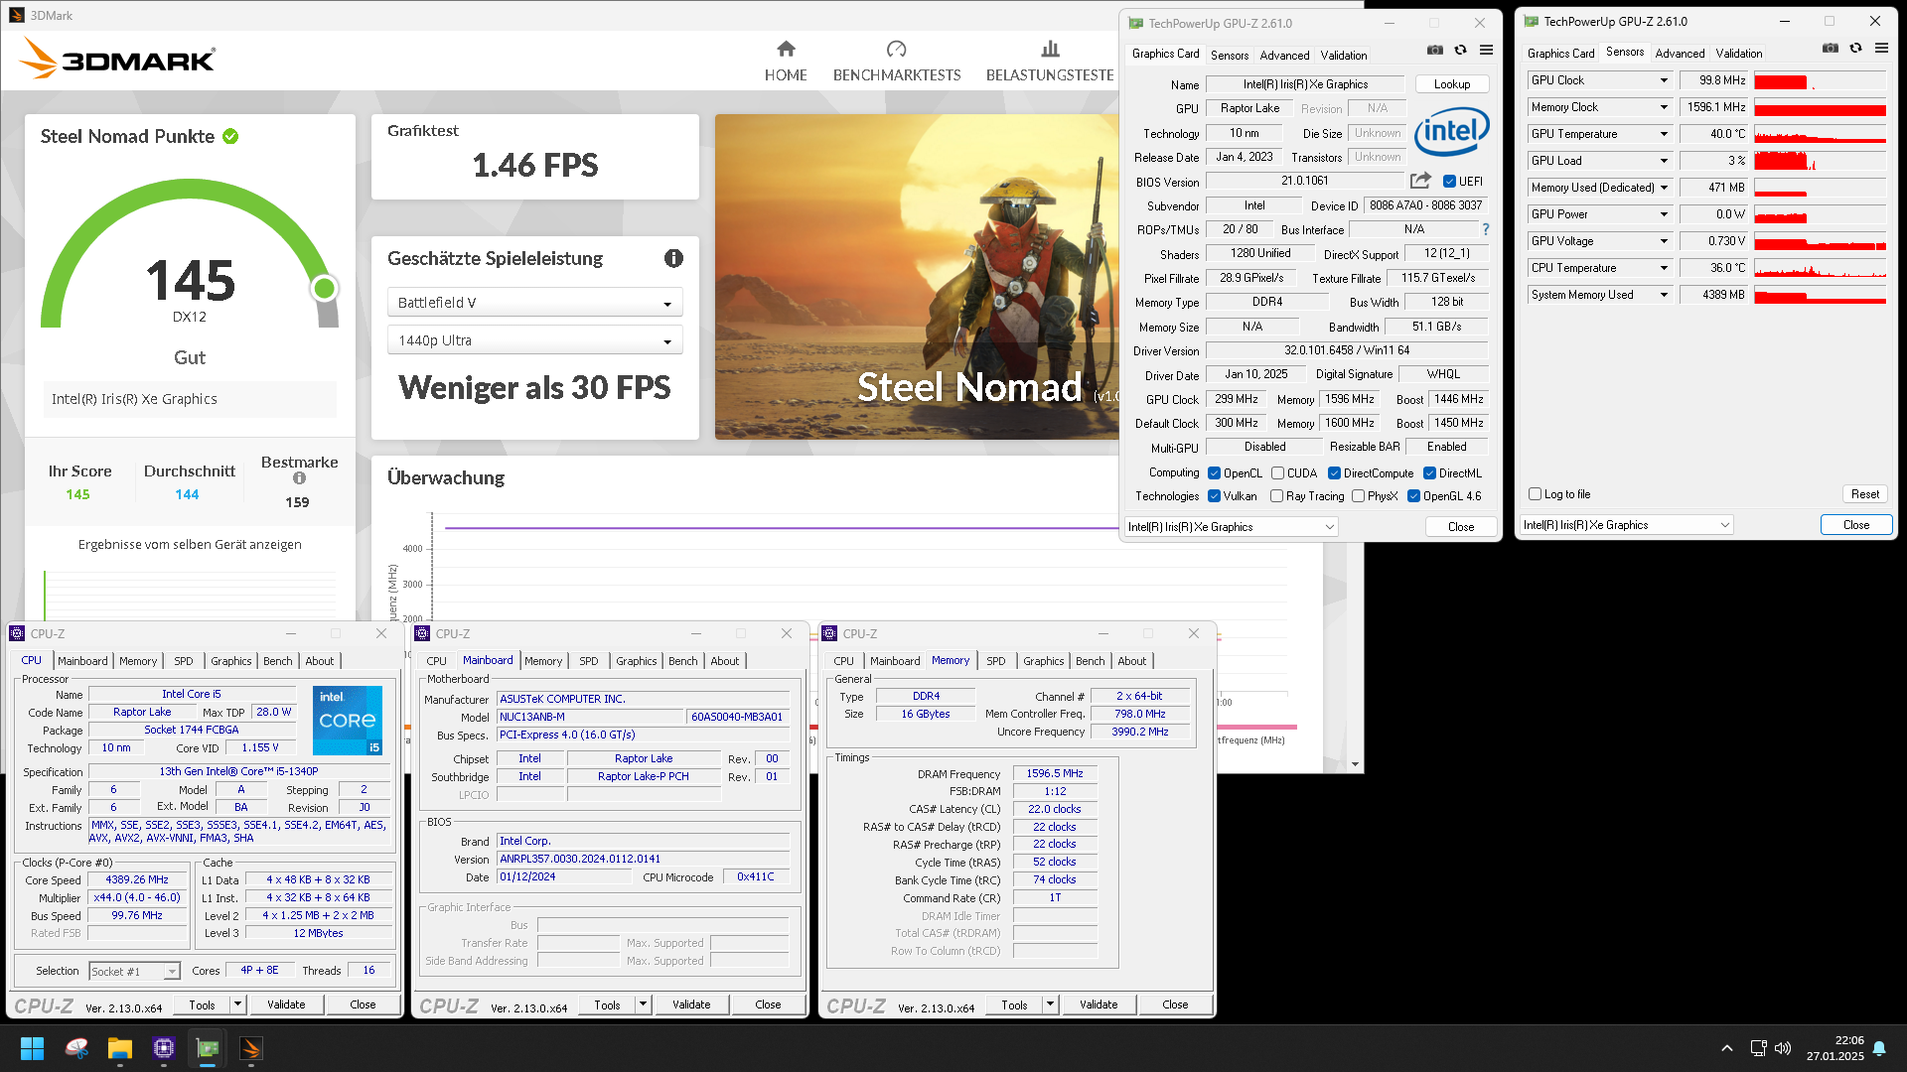Image resolution: width=1907 pixels, height=1072 pixels.
Task: Open hamburger menu in GPU-Z Sensors window
Action: [1881, 48]
